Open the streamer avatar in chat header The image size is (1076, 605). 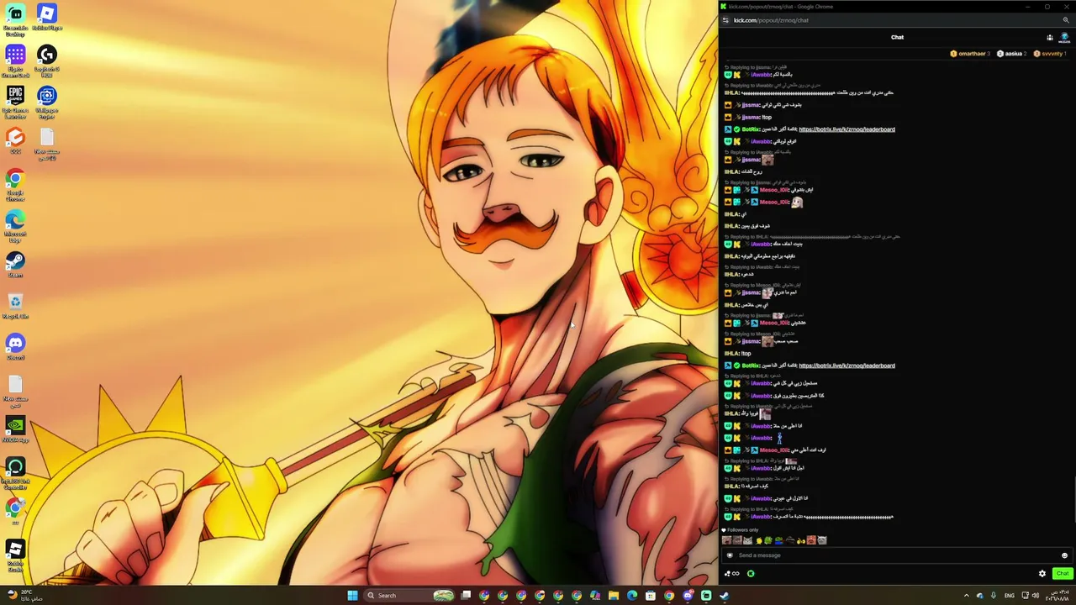click(x=1064, y=37)
